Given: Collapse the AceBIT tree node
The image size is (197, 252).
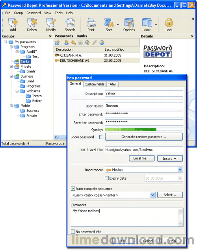Looking at the screenshot, I should (x=17, y=52).
